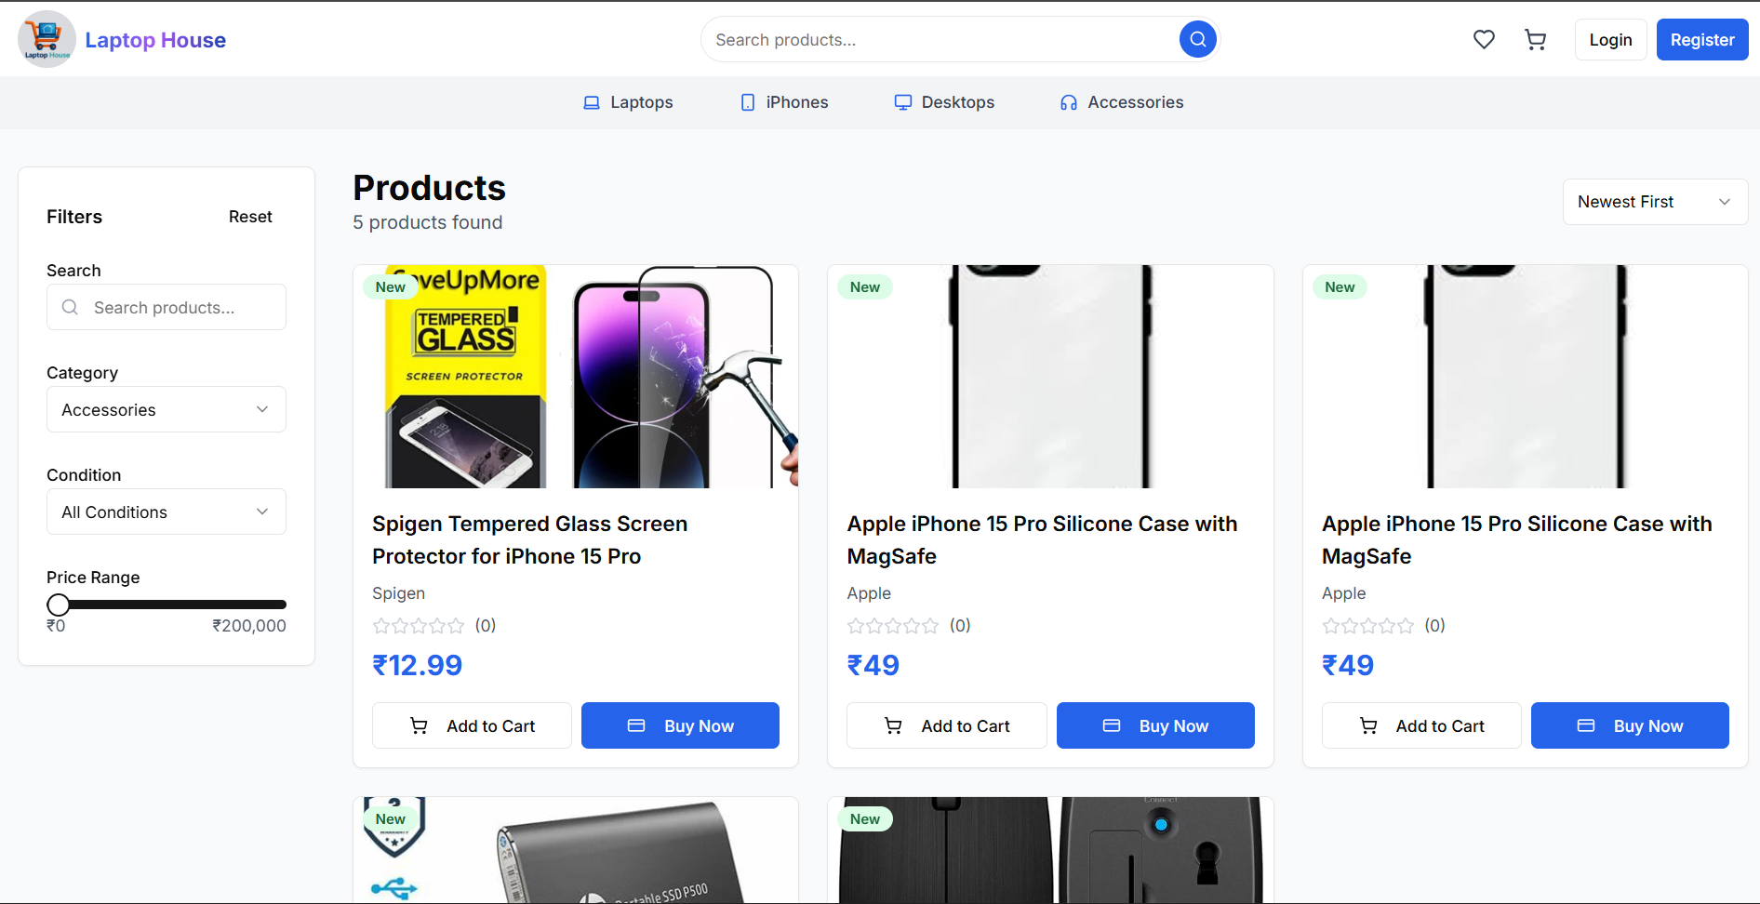Click the magnifying glass search icon
The width and height of the screenshot is (1760, 904).
click(x=1197, y=39)
